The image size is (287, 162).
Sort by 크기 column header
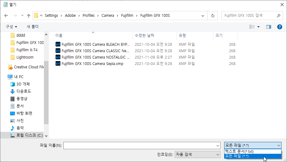219,35
